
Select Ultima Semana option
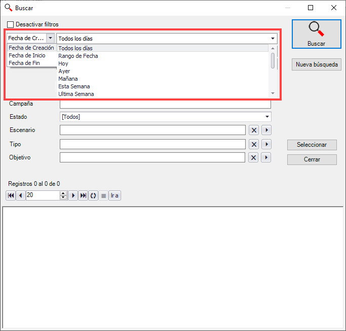163,94
